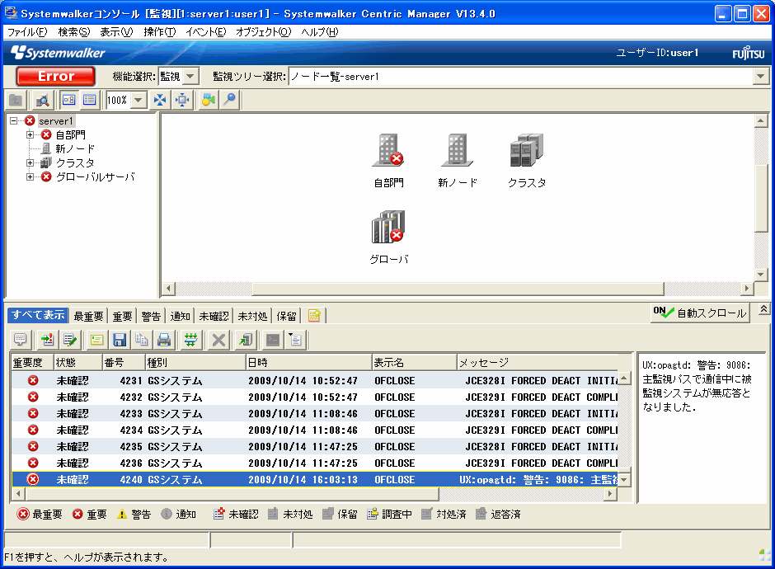Sort by the 日時 column header

point(308,362)
